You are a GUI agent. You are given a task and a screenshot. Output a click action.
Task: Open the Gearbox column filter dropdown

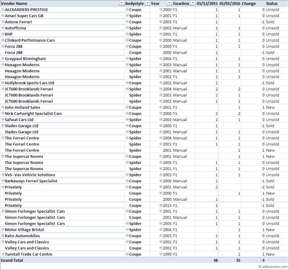pos(192,3)
